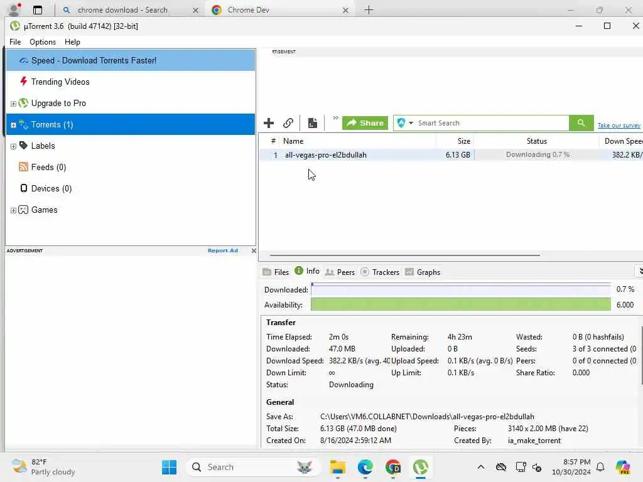Click the taskbar Search box
643x482 pixels.
pos(253,467)
